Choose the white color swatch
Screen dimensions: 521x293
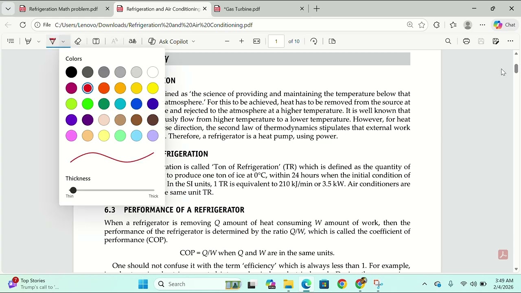pyautogui.click(x=153, y=72)
